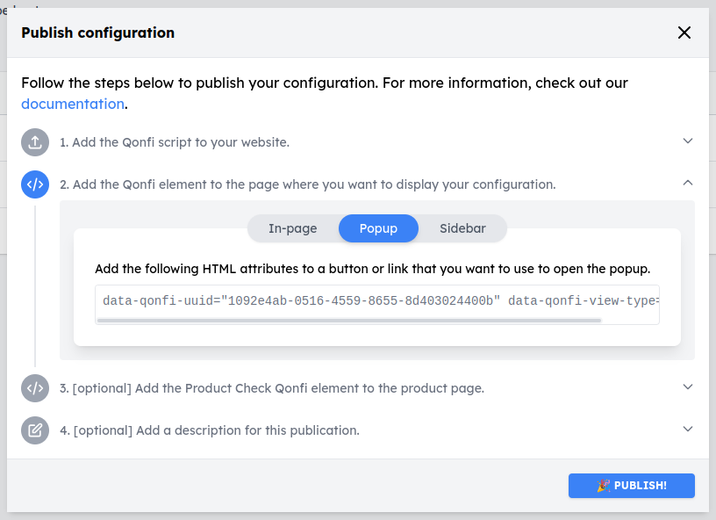Viewport: 716px width, 520px height.
Task: Click the gray code icon for step 3
Action: [35, 388]
